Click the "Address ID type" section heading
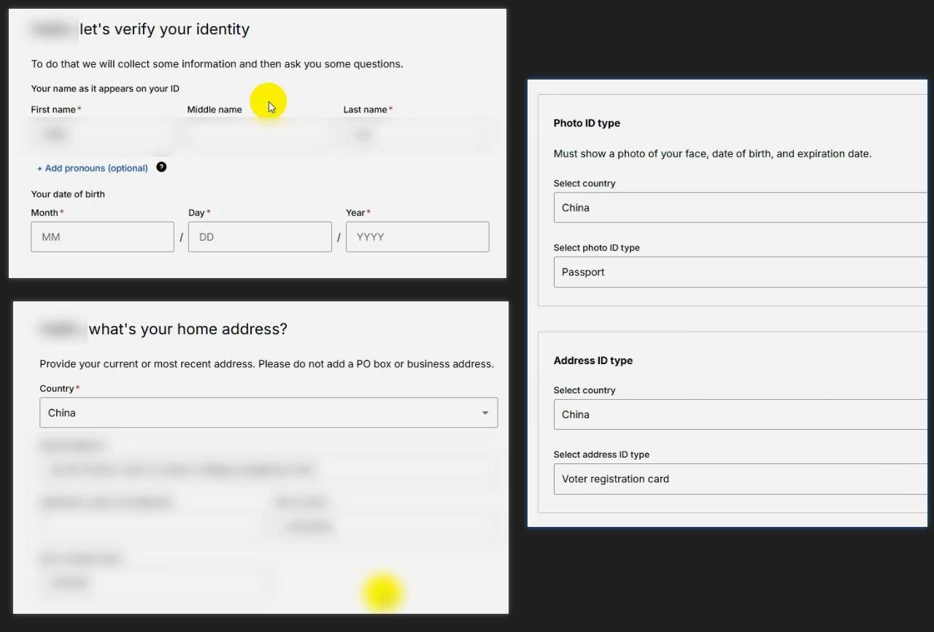 pyautogui.click(x=593, y=361)
